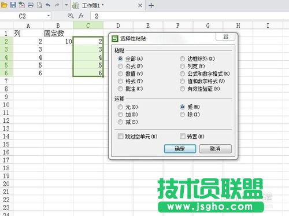Viewport: 289px width, 216px height.
Task: Choose the 无(O) operation
Action: pos(128,107)
